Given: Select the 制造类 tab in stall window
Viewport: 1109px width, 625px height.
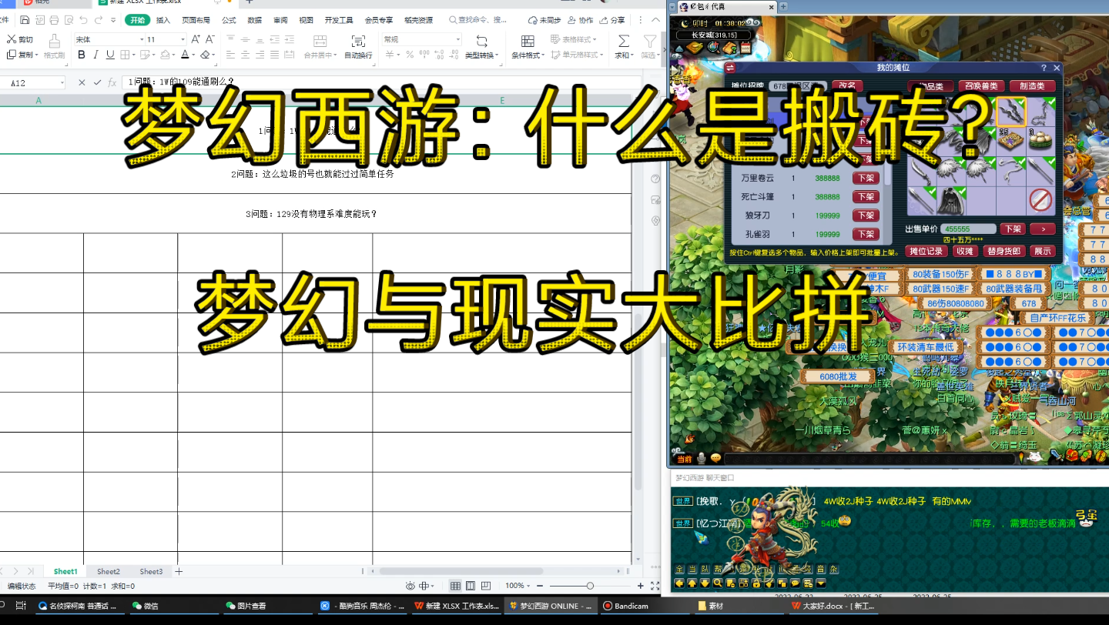Looking at the screenshot, I should click(x=1031, y=86).
